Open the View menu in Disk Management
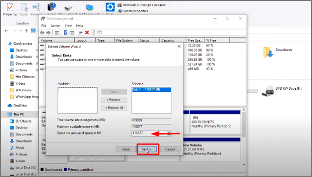 68,26
